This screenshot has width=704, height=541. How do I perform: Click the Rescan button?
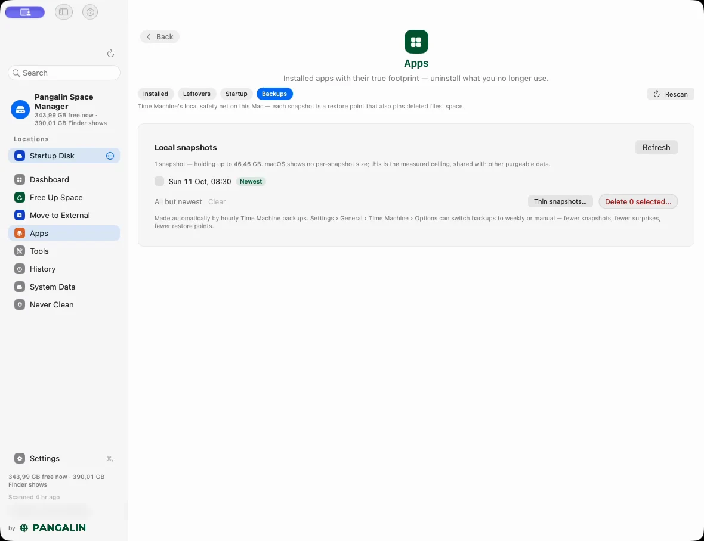pos(671,94)
